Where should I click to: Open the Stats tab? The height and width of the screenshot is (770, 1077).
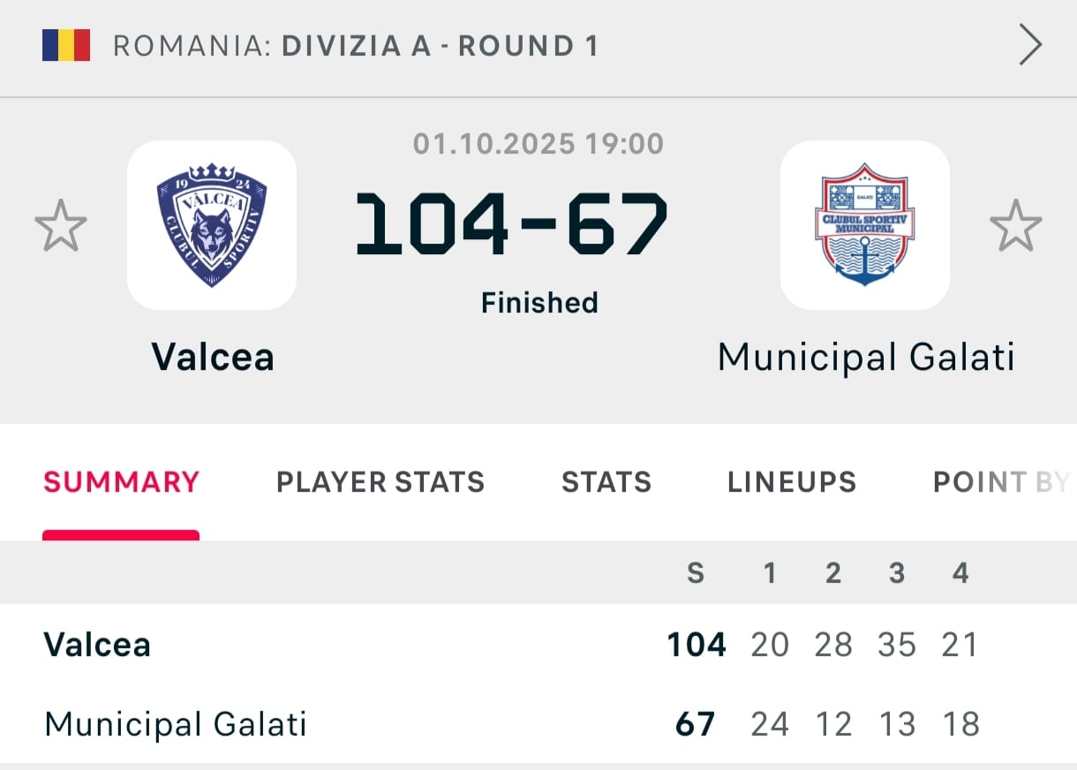[606, 482]
